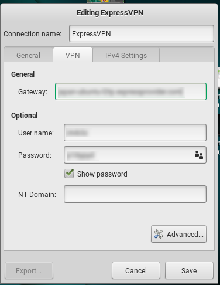Click the 'NT Domain:' label
Screen dimensions: 220x285
[x=37, y=195]
